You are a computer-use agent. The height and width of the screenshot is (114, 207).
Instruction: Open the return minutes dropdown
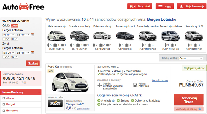(14, 57)
